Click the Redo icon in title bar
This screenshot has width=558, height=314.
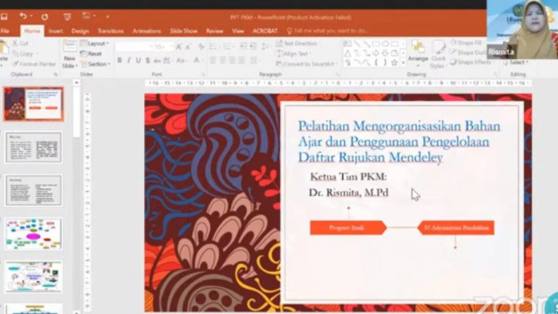(x=45, y=16)
